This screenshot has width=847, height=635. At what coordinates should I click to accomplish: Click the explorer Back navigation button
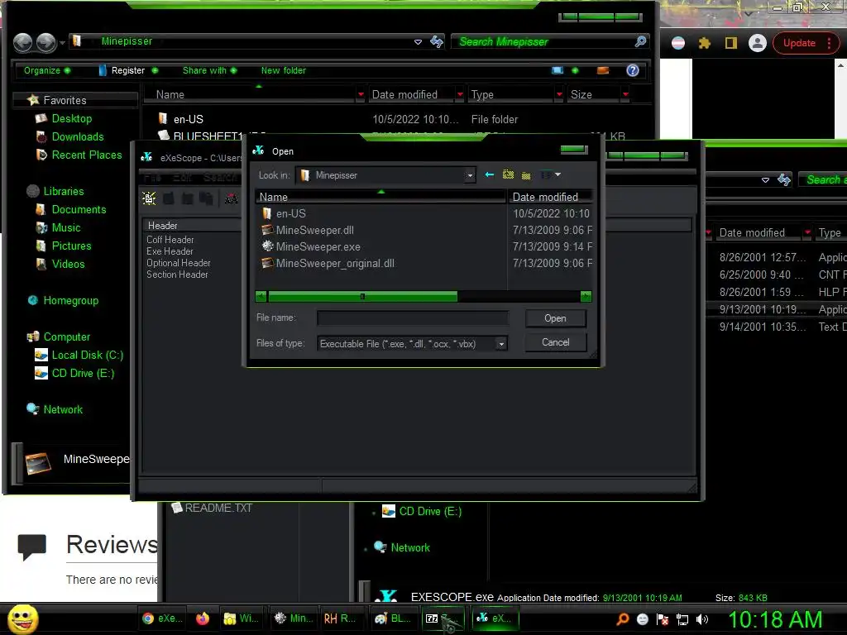[x=22, y=43]
